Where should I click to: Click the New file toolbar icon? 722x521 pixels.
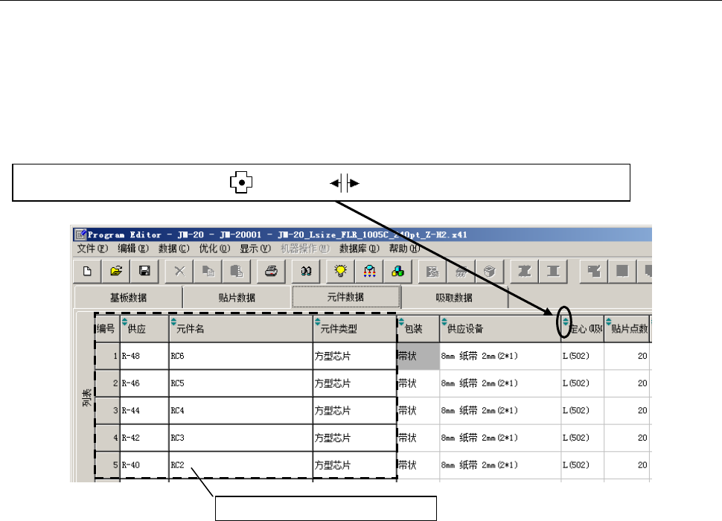coord(88,271)
